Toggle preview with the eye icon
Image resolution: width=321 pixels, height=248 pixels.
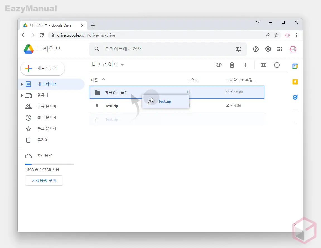tap(219, 65)
